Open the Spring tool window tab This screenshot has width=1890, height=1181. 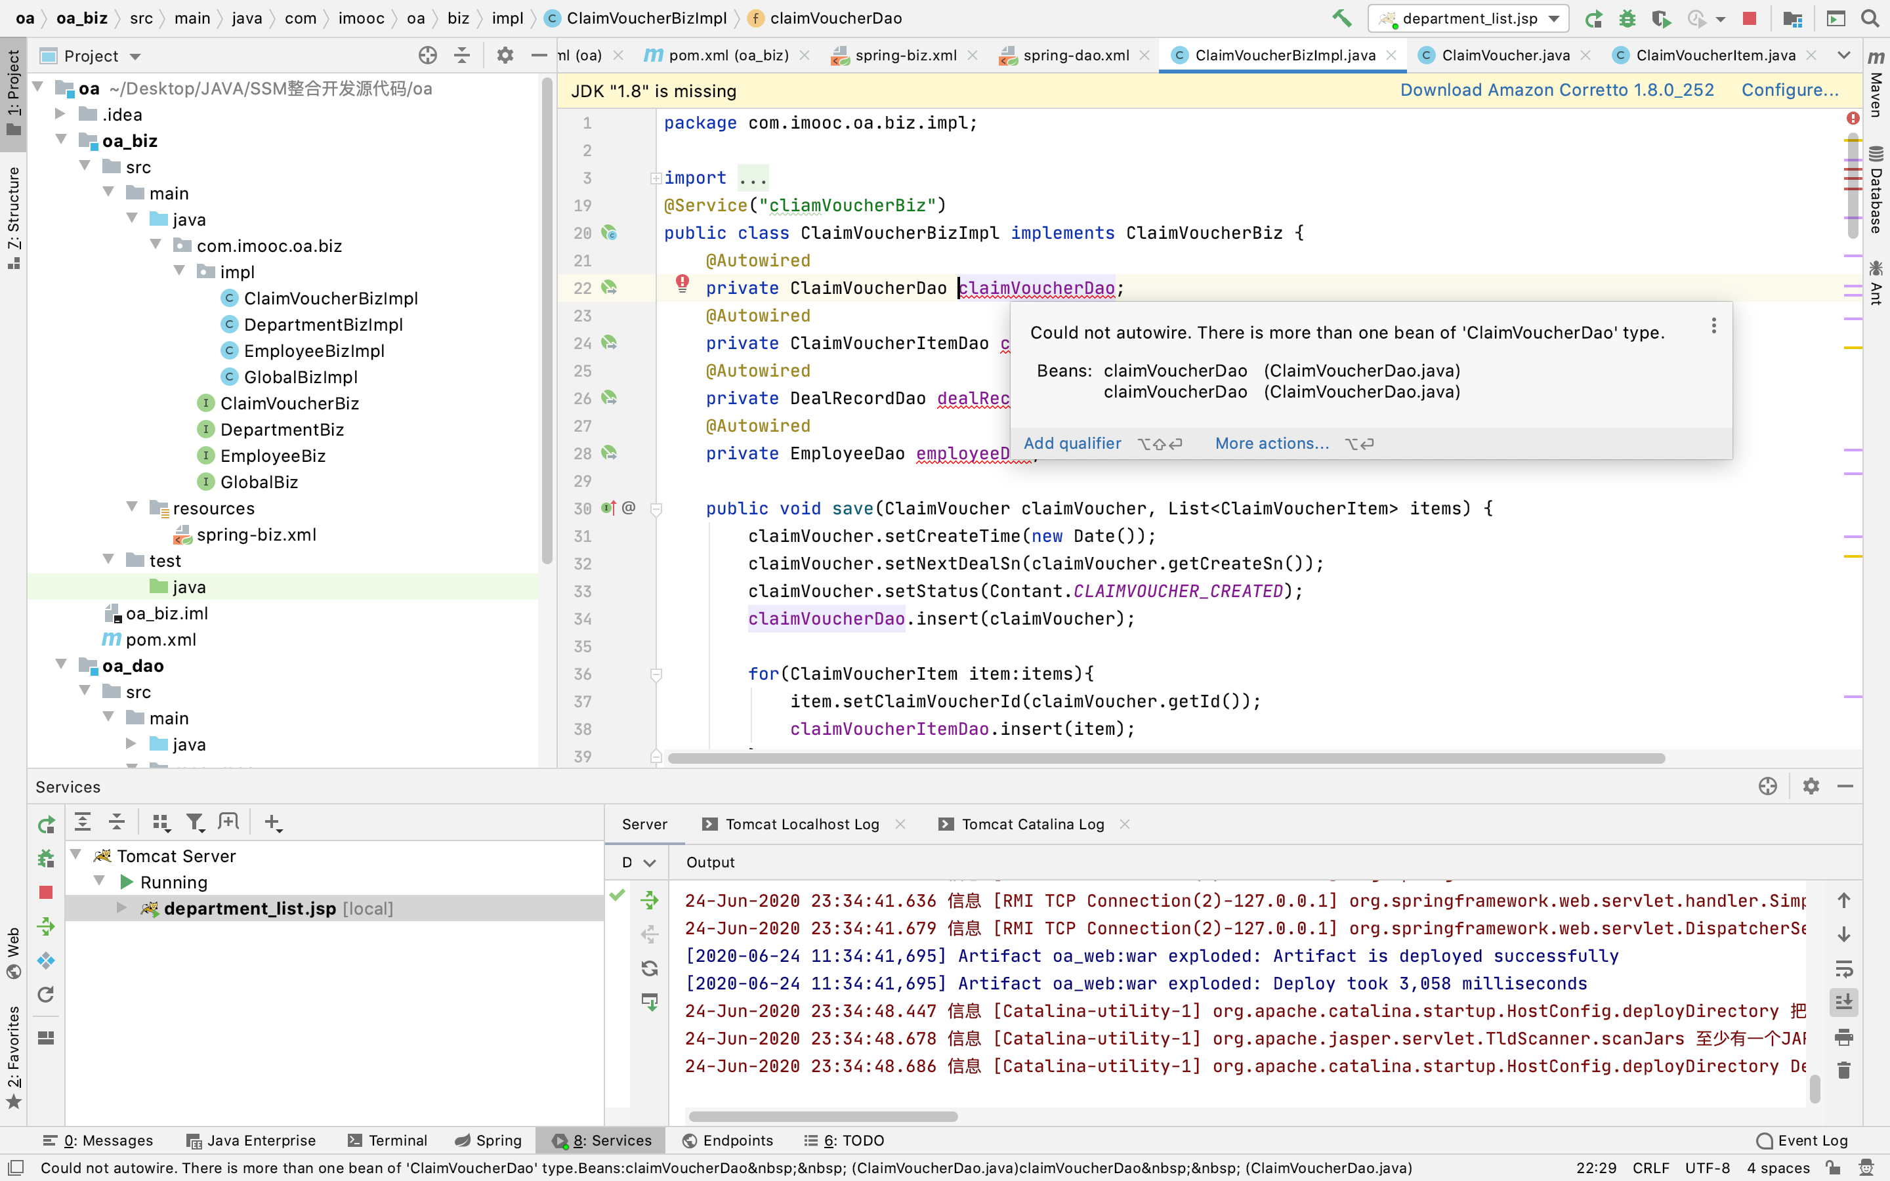[488, 1140]
